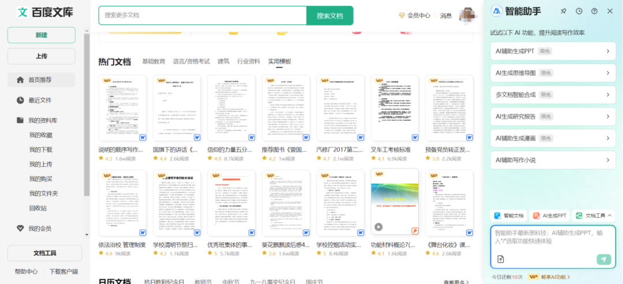Open 我的上传 in sidebar
This screenshot has height=284, width=623.
(x=40, y=165)
